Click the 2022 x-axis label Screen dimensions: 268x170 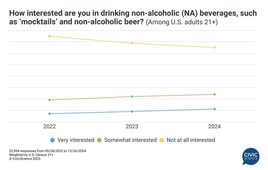[50, 127]
